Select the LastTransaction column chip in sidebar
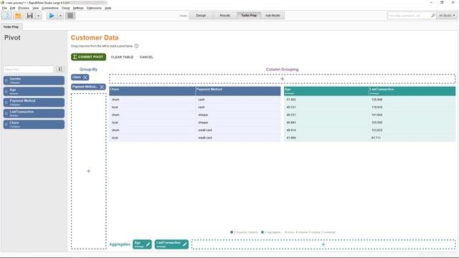This screenshot has height=258, width=459. coord(34,113)
